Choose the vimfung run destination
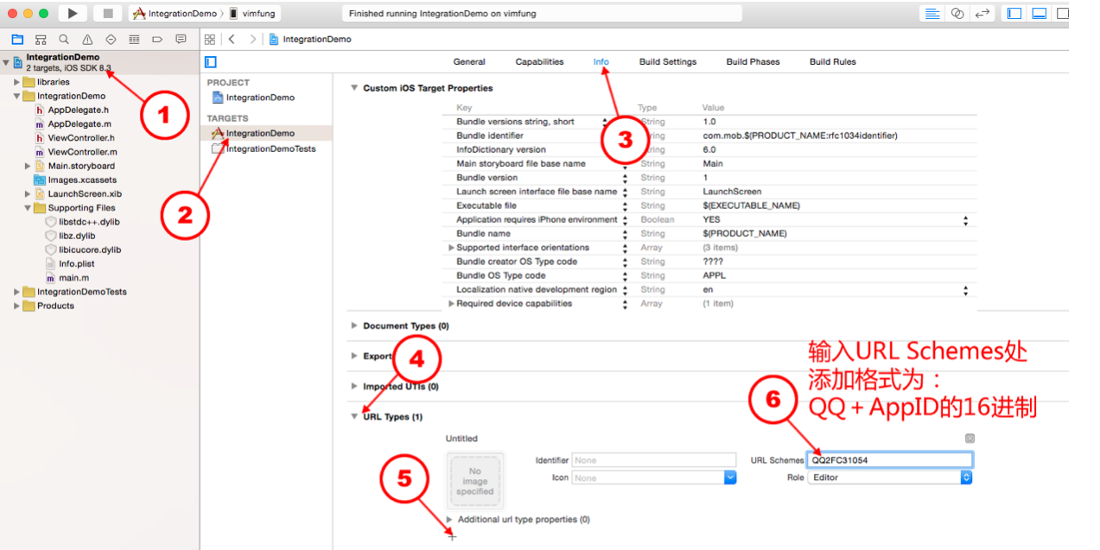 click(253, 14)
